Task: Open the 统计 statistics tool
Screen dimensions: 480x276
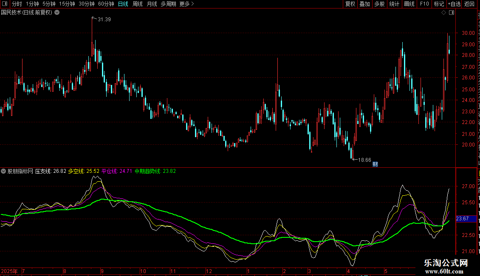Action: (394, 4)
